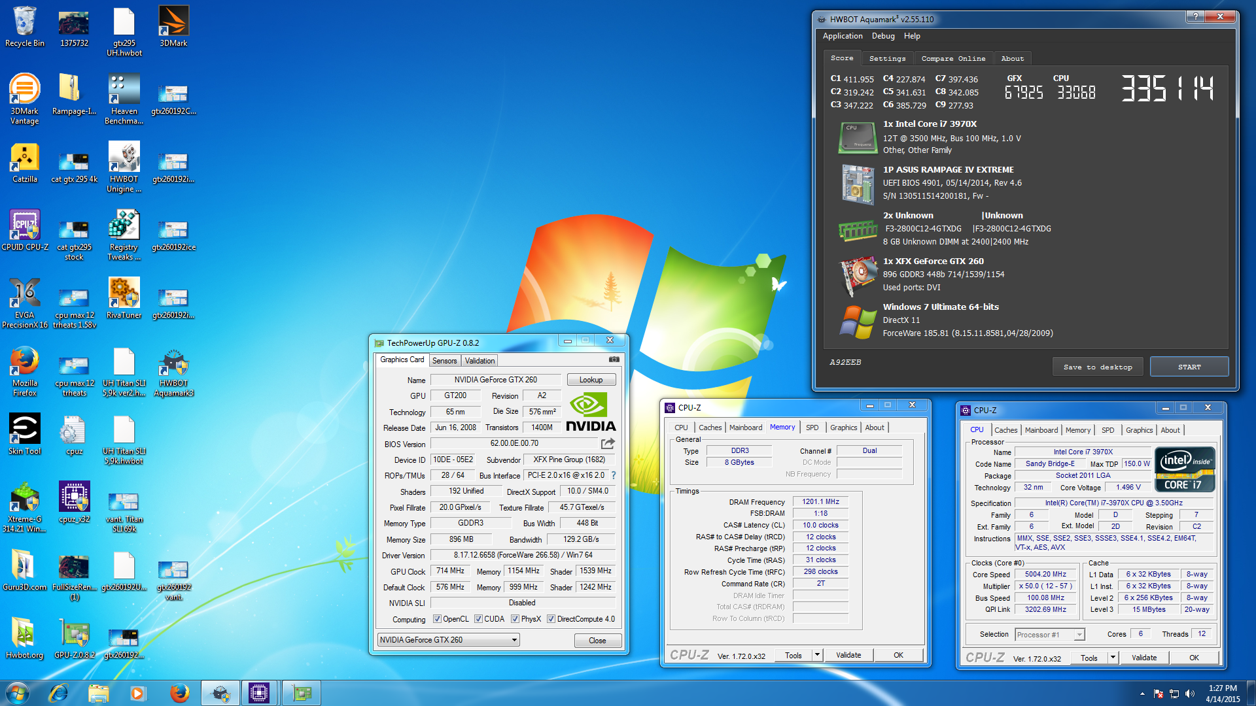Click DRAM Frequency value 1201.1 MHz

820,502
